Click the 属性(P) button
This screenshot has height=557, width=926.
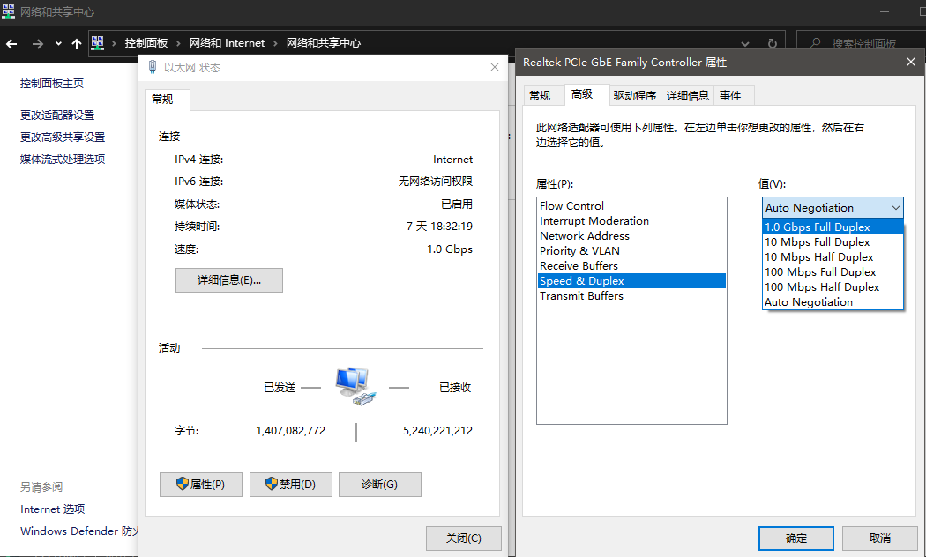[201, 485]
